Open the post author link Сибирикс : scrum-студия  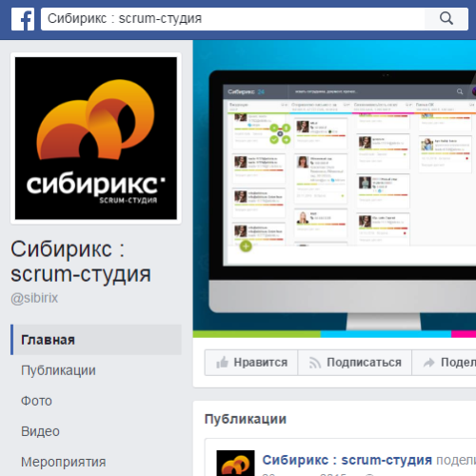[x=347, y=460]
